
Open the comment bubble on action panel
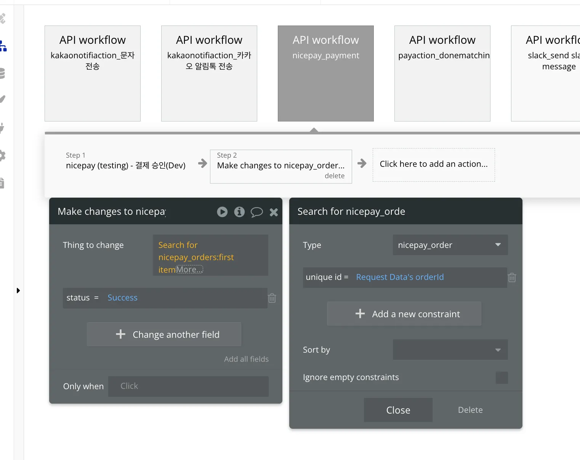pos(256,212)
